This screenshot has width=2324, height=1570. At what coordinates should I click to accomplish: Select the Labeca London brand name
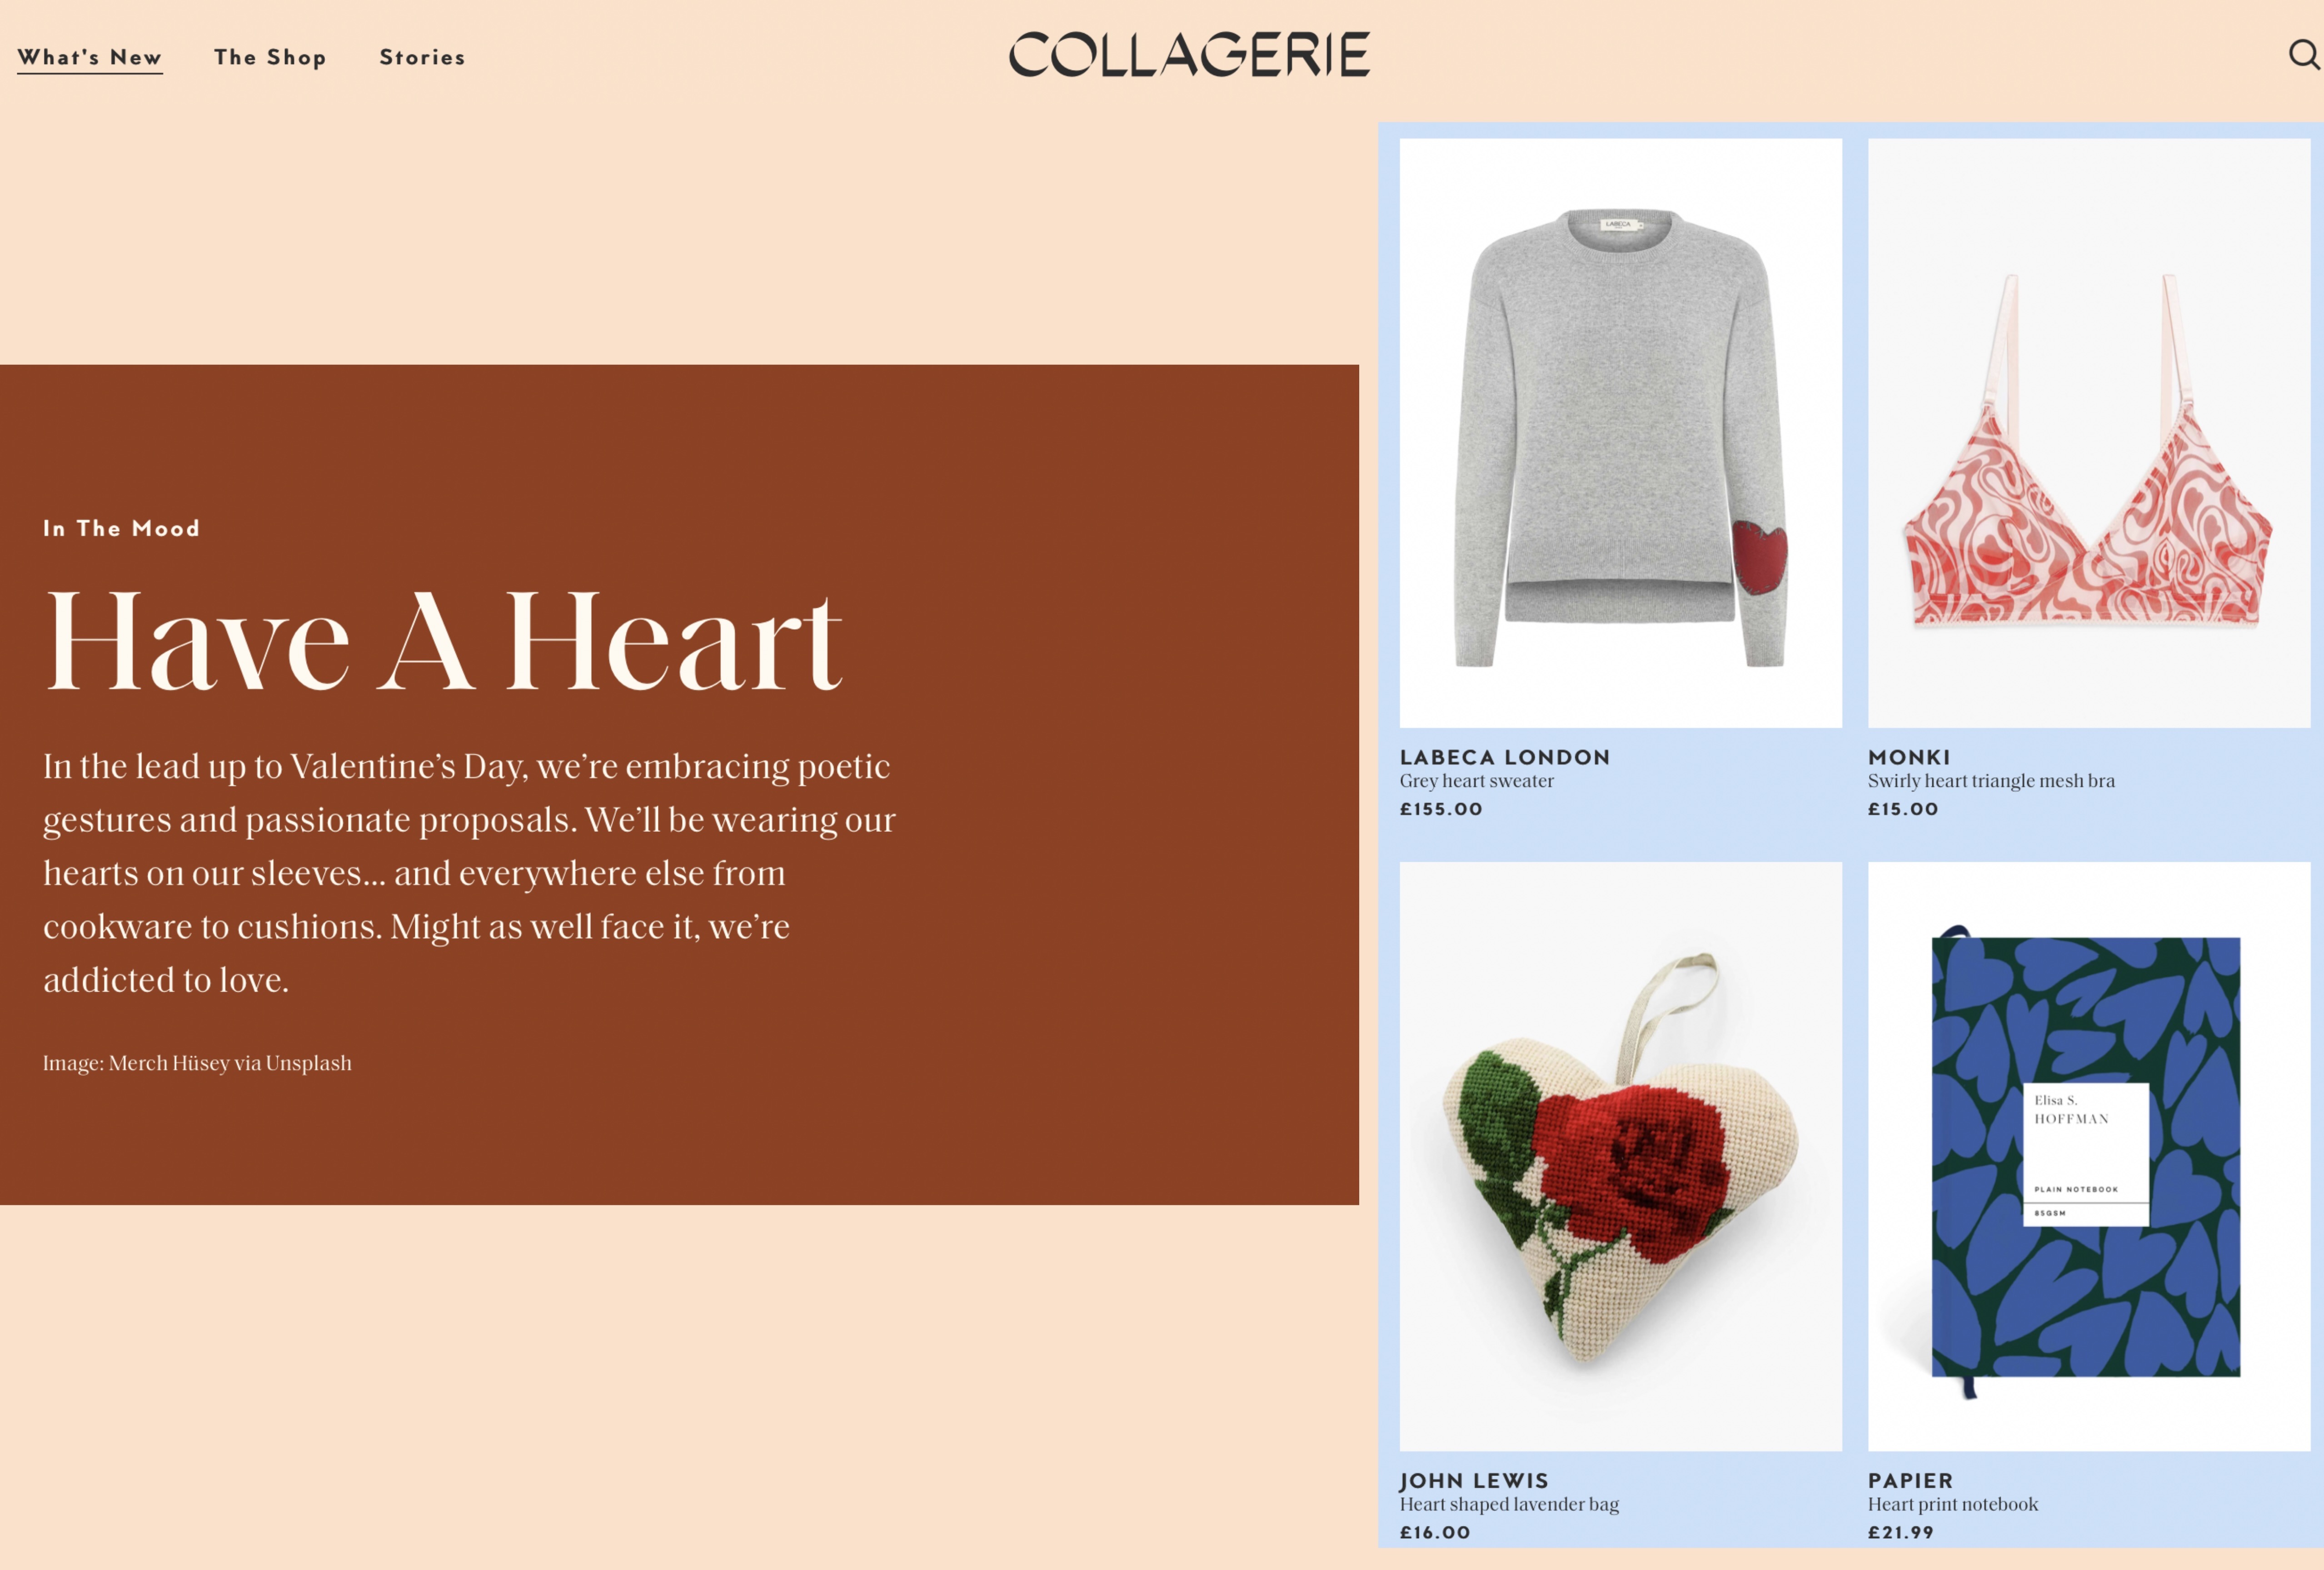click(x=1505, y=758)
